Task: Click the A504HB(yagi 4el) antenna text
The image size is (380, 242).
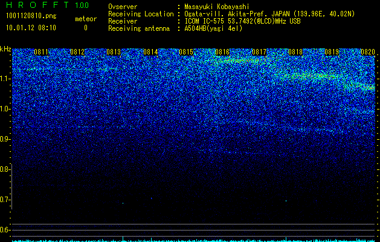Action: coord(213,28)
